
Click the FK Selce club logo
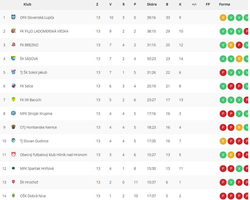[x=14, y=86]
